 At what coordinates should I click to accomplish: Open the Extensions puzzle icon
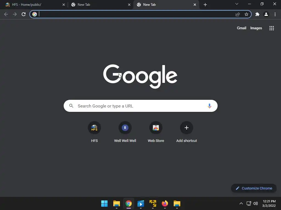pos(257,14)
